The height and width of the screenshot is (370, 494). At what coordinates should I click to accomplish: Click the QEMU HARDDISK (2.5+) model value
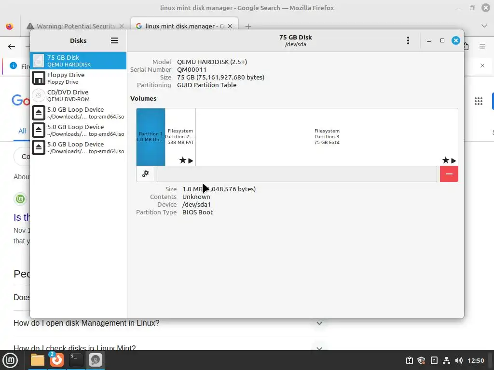click(212, 62)
